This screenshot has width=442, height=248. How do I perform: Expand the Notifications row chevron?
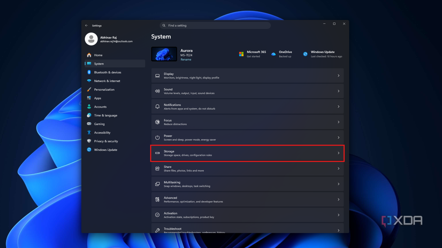tap(339, 107)
